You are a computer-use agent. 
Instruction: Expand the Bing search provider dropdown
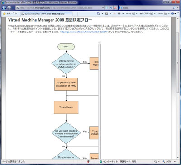point(178,8)
